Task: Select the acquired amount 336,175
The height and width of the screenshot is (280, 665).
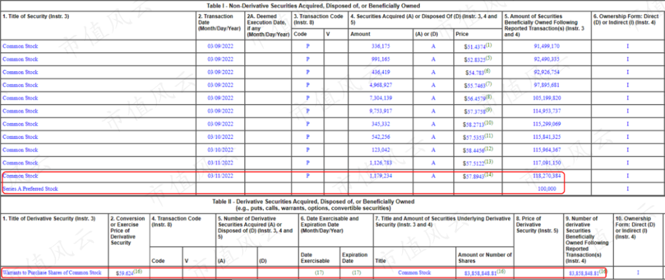Action: [381, 46]
